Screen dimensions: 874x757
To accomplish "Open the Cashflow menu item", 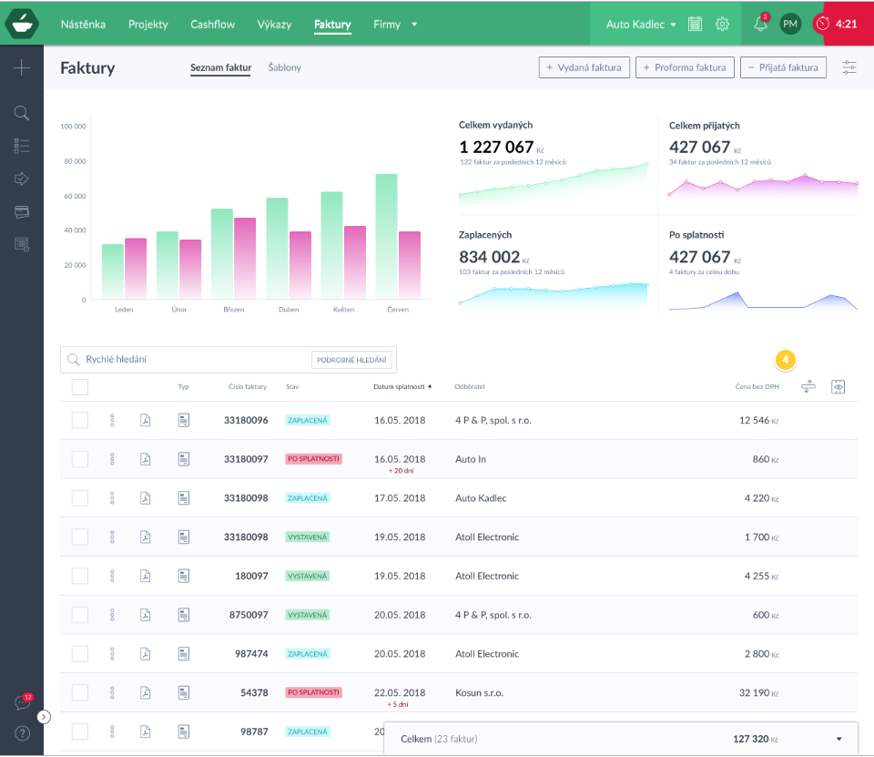I will pyautogui.click(x=212, y=25).
